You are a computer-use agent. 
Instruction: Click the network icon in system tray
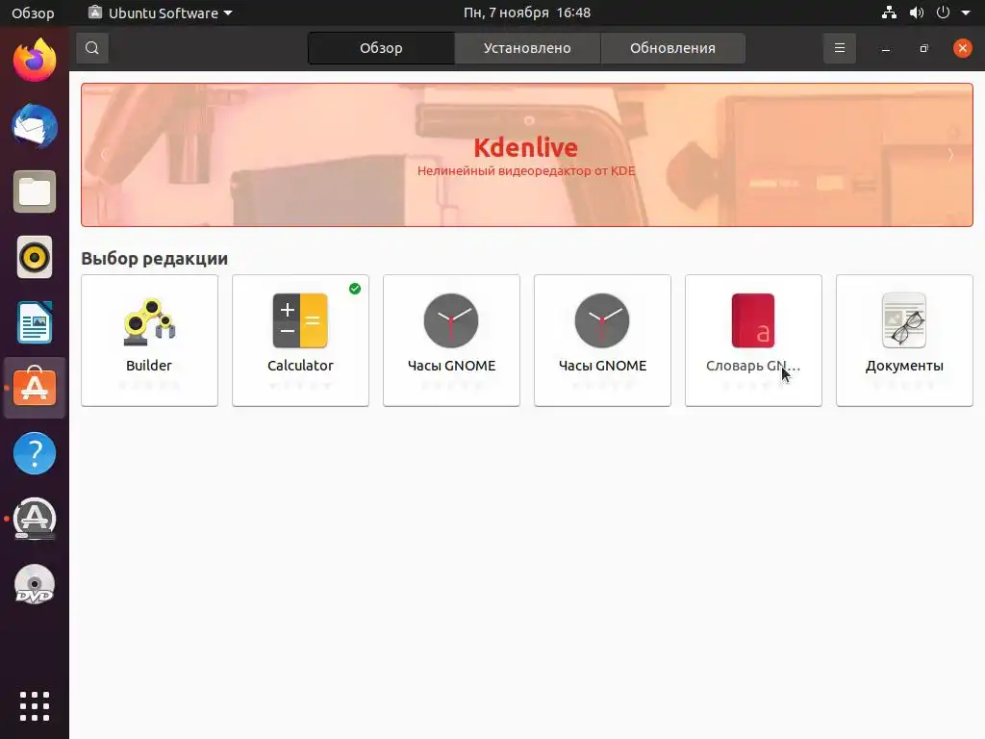[x=889, y=13]
